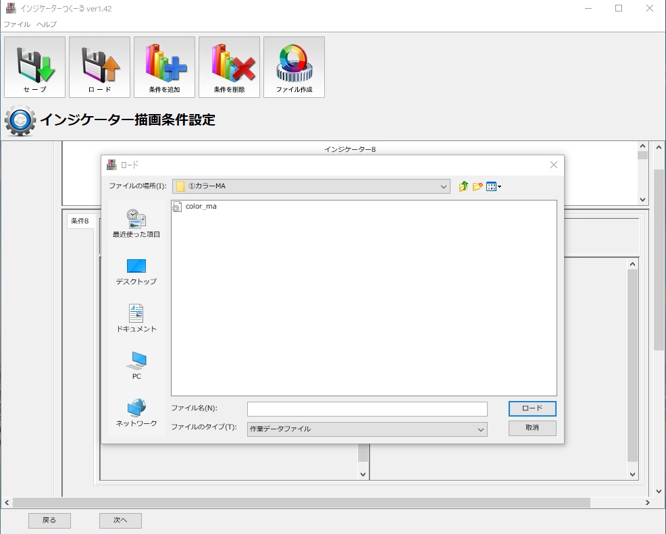Click the 次へ button at the bottom
This screenshot has width=666, height=534.
120,520
